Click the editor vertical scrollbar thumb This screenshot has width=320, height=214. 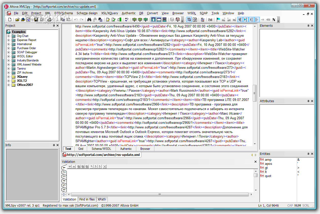[255, 93]
